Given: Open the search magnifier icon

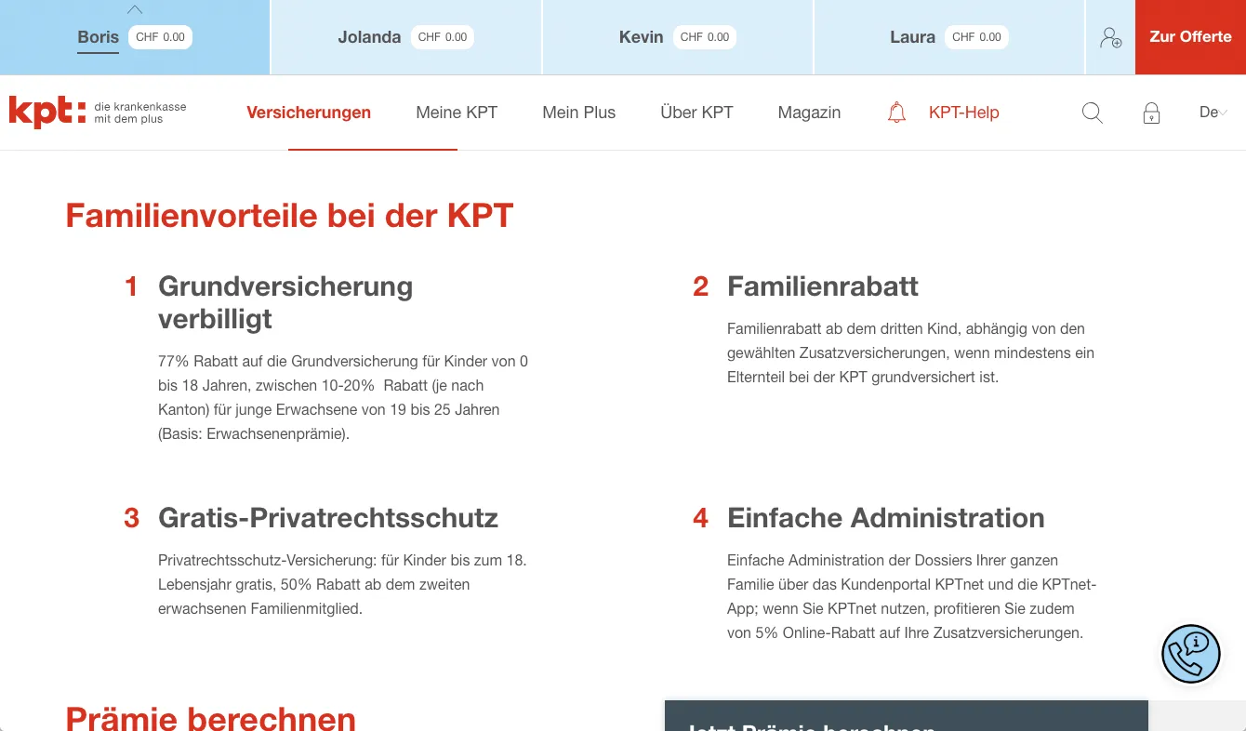Looking at the screenshot, I should click(1093, 113).
